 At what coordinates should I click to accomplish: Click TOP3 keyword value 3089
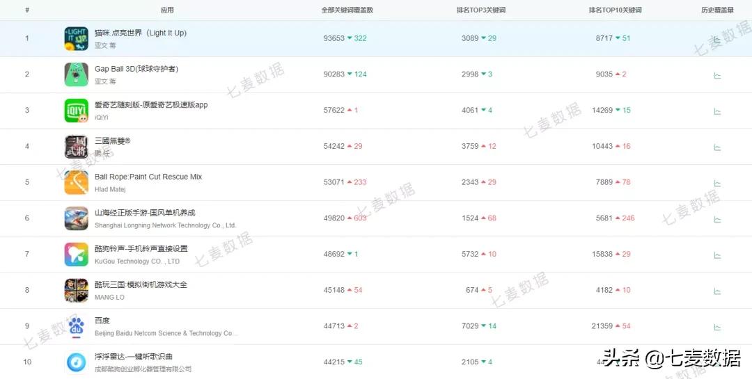point(470,38)
